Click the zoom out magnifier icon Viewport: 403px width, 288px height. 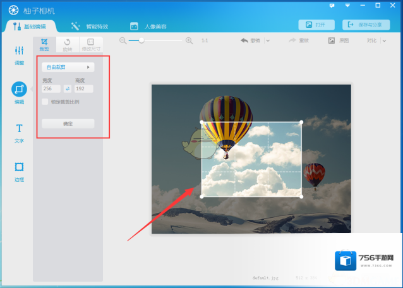point(123,40)
